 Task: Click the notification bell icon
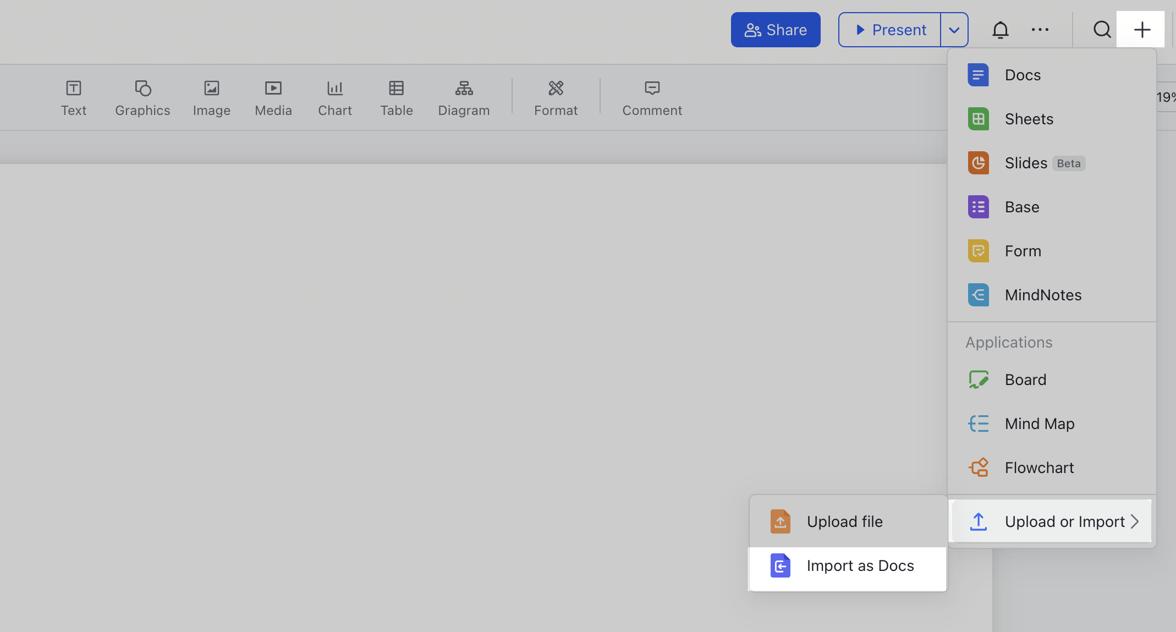(1000, 30)
